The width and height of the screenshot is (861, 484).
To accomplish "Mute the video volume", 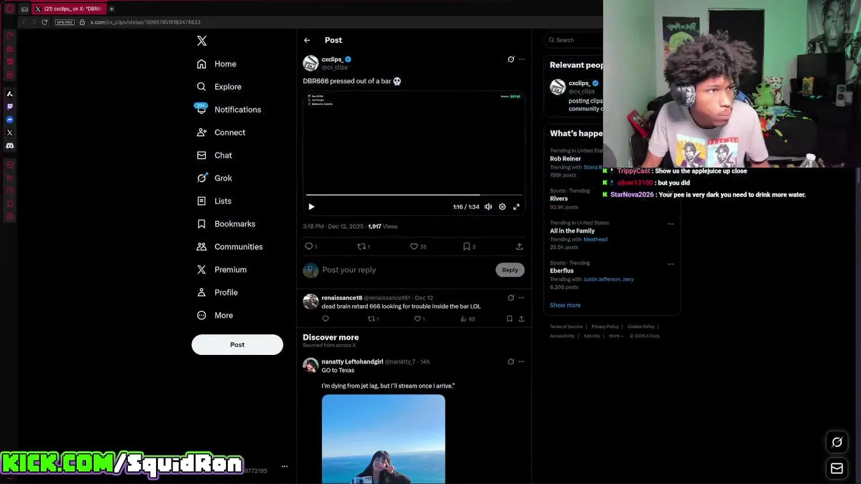I will pyautogui.click(x=488, y=207).
